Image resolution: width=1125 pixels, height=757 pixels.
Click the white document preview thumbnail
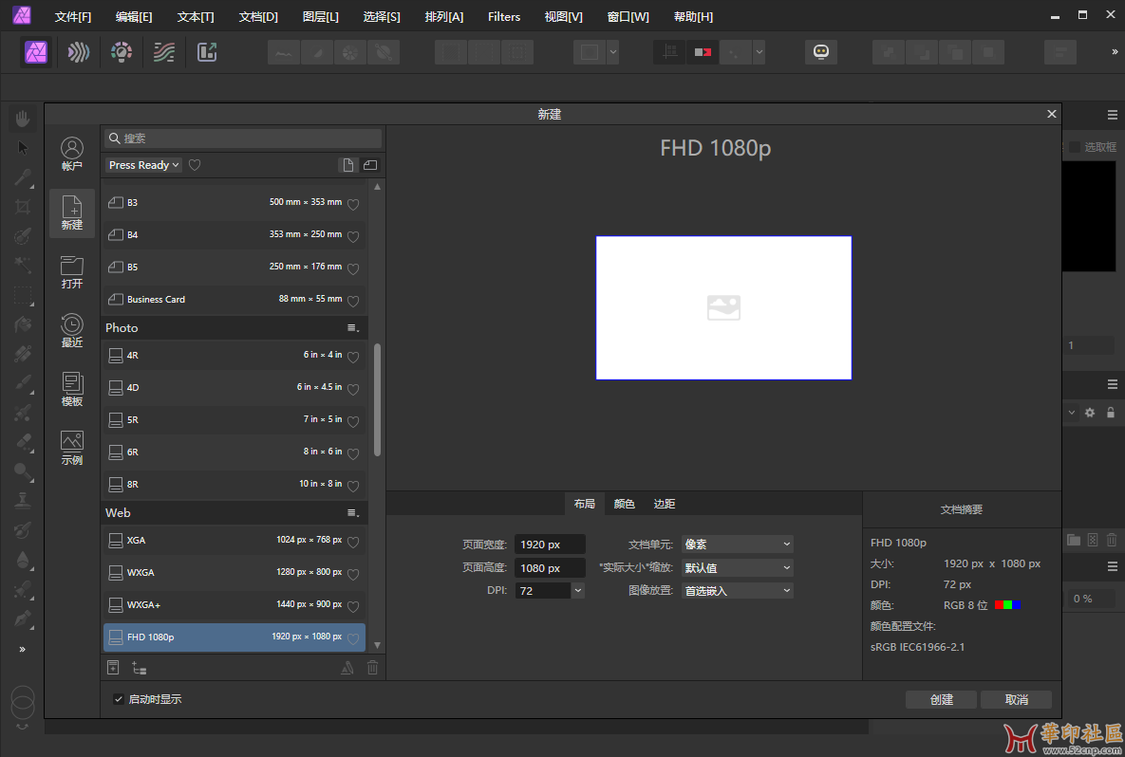[723, 307]
